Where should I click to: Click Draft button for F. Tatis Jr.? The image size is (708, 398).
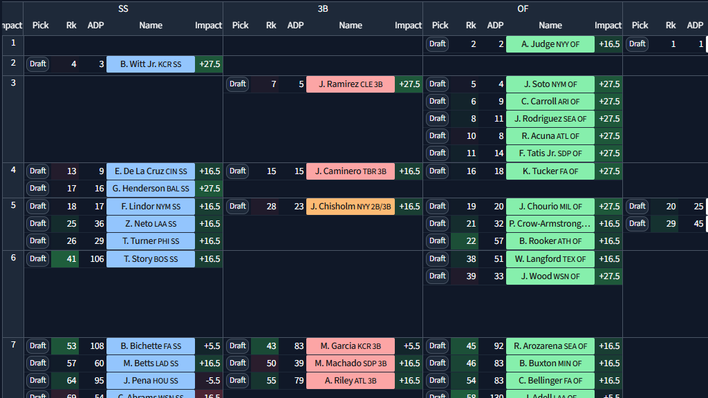click(x=437, y=153)
